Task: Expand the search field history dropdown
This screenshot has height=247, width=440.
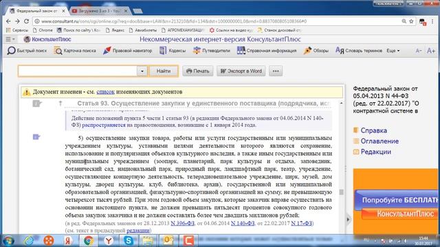Action: [x=142, y=71]
